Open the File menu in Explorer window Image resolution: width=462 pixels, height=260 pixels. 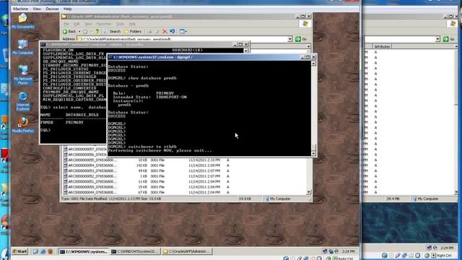point(66,24)
